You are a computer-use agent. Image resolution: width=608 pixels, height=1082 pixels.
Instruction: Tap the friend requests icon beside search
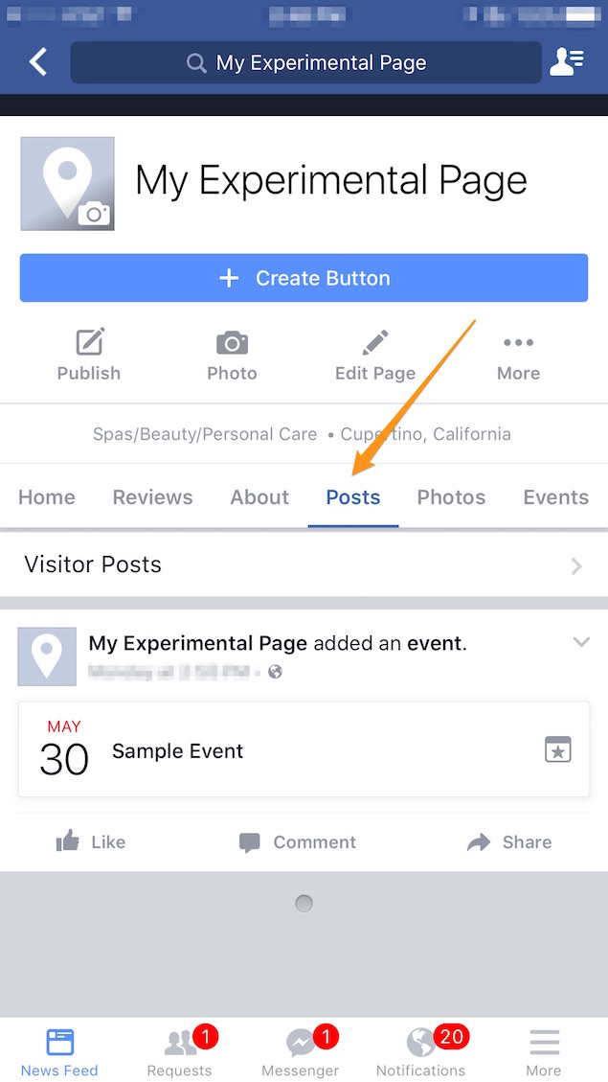coord(568,60)
